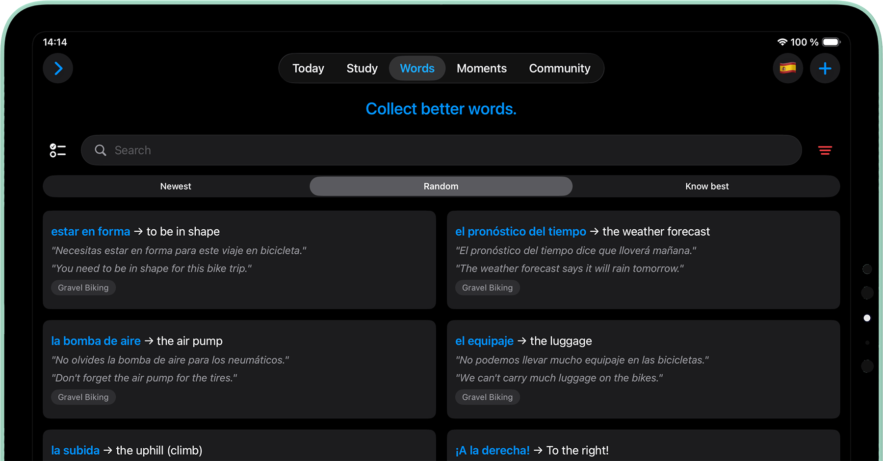Viewport: 883px width, 461px height.
Task: Switch to Random word ordering
Action: pyautogui.click(x=440, y=186)
